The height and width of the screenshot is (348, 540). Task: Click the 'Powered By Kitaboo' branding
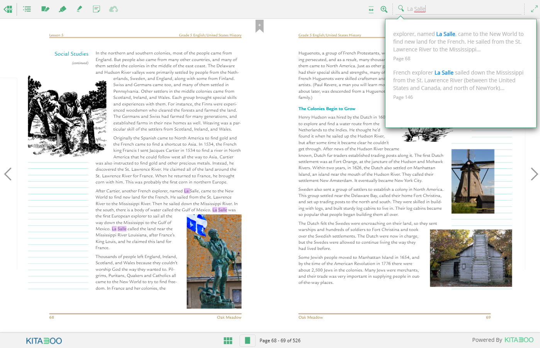click(503, 340)
